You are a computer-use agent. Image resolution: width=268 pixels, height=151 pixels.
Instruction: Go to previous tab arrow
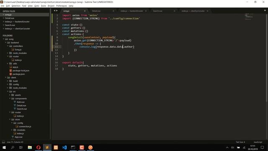point(54,10)
